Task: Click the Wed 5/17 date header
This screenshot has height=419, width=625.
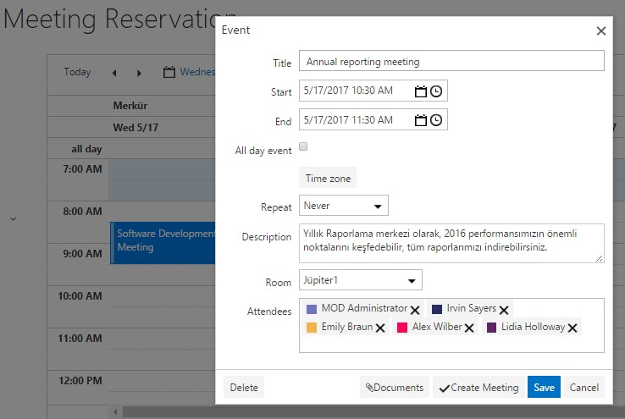Action: click(x=136, y=128)
